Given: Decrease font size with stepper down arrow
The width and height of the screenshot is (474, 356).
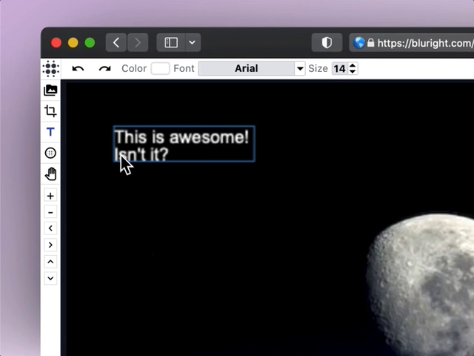Looking at the screenshot, I should click(x=353, y=72).
